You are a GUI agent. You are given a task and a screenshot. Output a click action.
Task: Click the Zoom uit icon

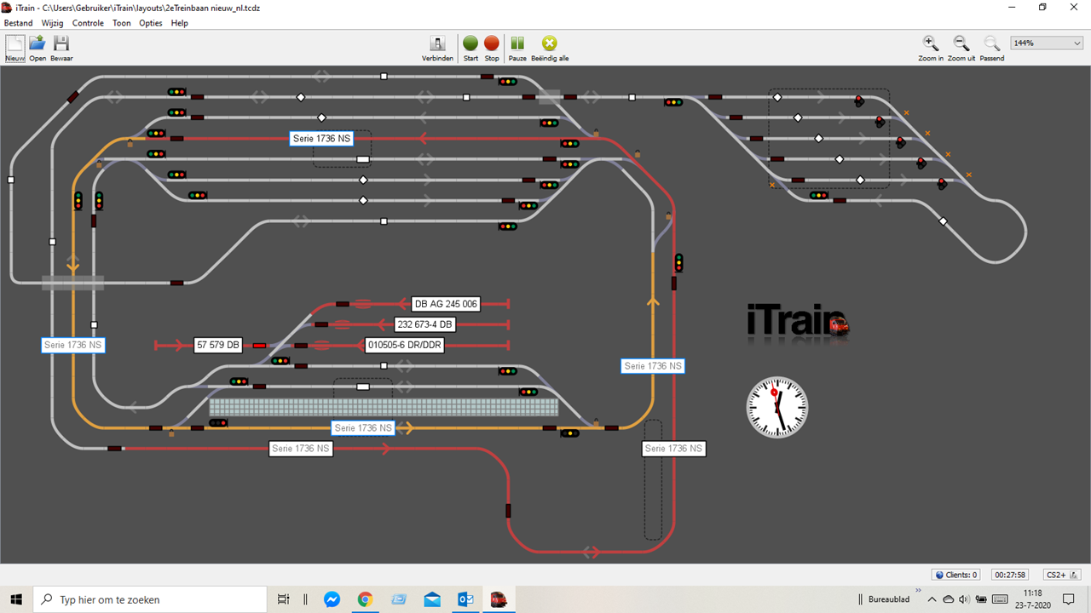tap(961, 48)
